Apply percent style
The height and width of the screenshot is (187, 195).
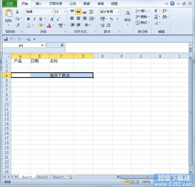pyautogui.click(x=111, y=19)
